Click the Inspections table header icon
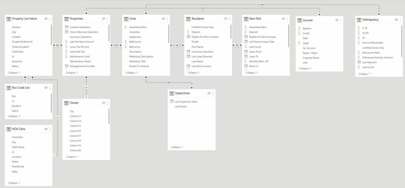The height and width of the screenshot is (188, 405). coord(172,93)
